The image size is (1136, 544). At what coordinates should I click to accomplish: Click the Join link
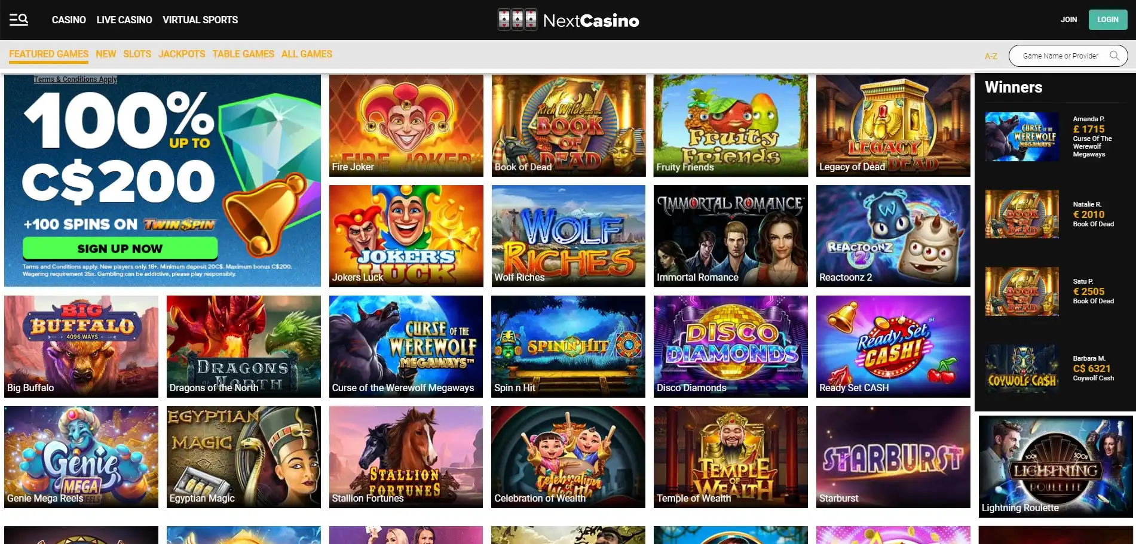pyautogui.click(x=1068, y=20)
